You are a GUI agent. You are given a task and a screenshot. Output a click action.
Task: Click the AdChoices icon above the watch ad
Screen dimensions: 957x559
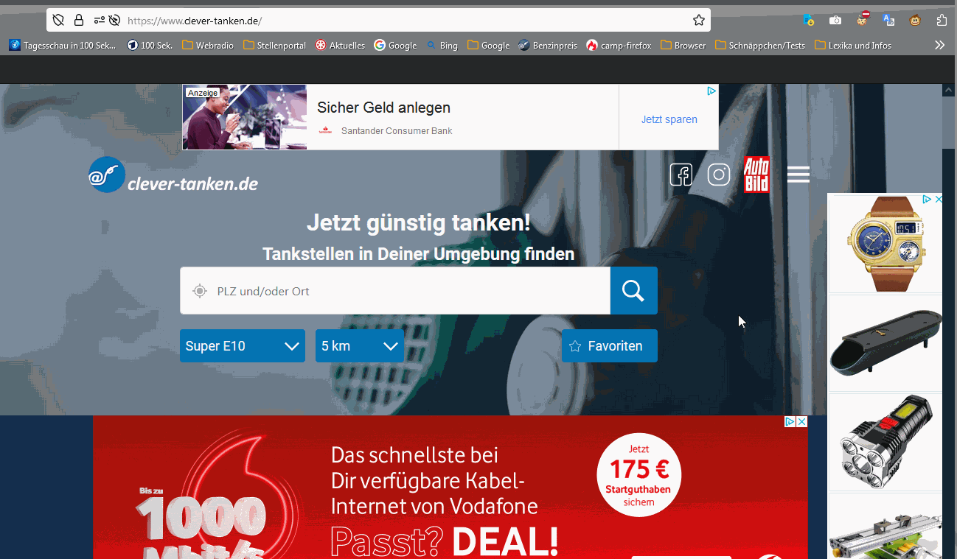[927, 200]
